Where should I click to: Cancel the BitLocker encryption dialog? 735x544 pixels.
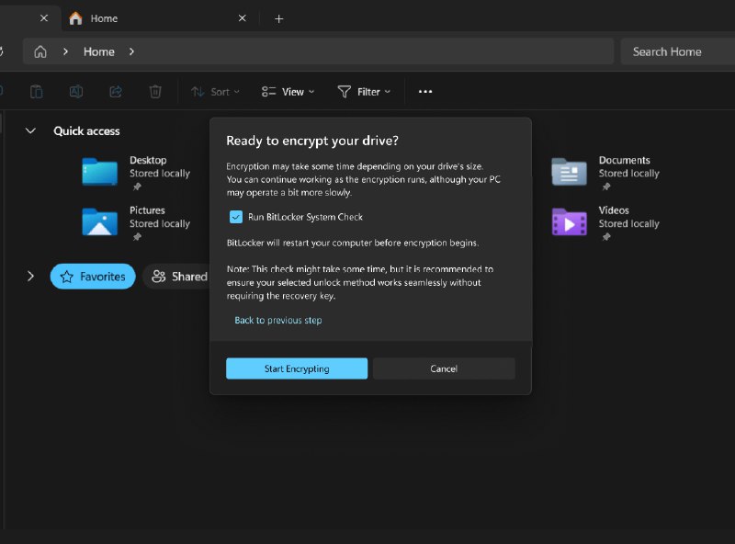pos(444,368)
